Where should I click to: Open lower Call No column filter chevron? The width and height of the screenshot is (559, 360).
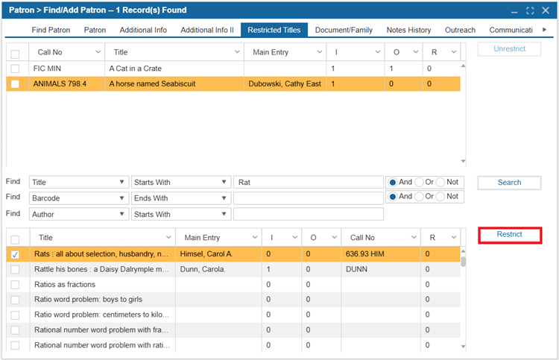[414, 237]
